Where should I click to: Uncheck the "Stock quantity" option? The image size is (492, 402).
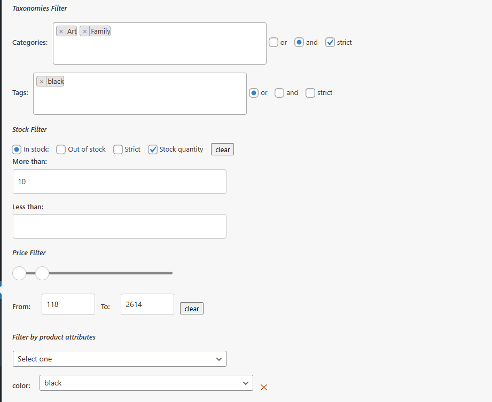(153, 149)
